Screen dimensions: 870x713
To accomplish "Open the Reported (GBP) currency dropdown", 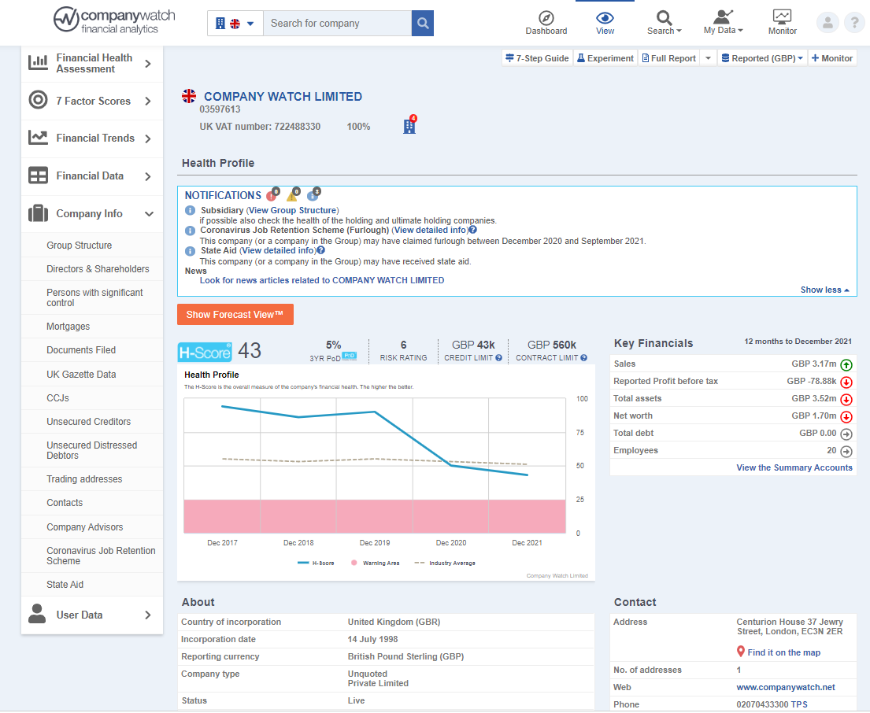I will click(762, 58).
